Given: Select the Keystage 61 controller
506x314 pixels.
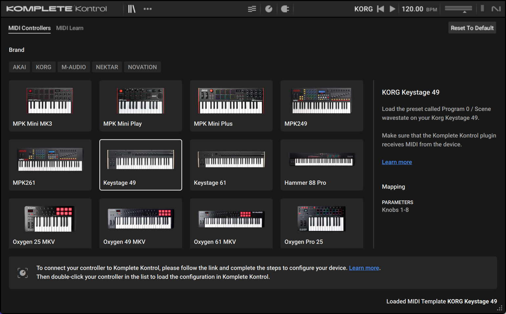Looking at the screenshot, I should [231, 165].
